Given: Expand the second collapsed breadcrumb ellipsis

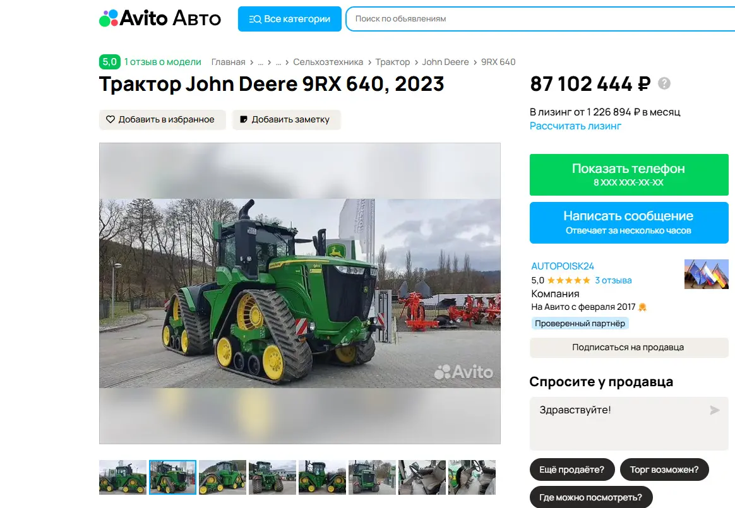Looking at the screenshot, I should (x=278, y=62).
